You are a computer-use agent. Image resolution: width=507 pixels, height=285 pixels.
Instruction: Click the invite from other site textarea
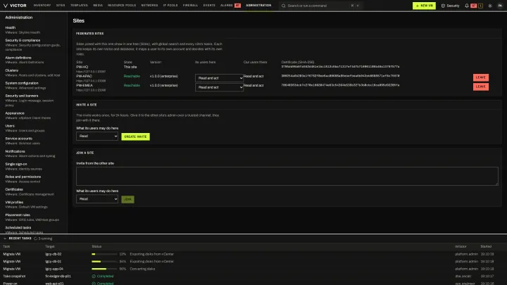(287, 176)
